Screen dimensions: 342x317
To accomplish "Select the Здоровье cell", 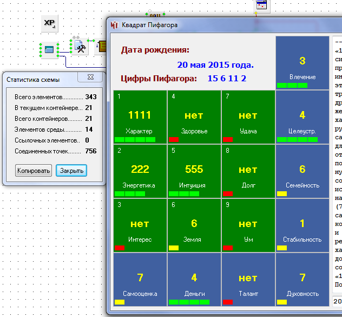I will (194, 117).
